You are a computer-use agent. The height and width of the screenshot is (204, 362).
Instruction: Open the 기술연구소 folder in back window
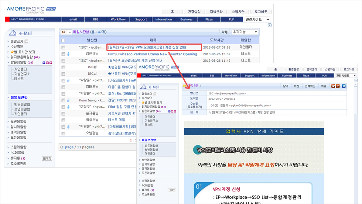(x=22, y=74)
